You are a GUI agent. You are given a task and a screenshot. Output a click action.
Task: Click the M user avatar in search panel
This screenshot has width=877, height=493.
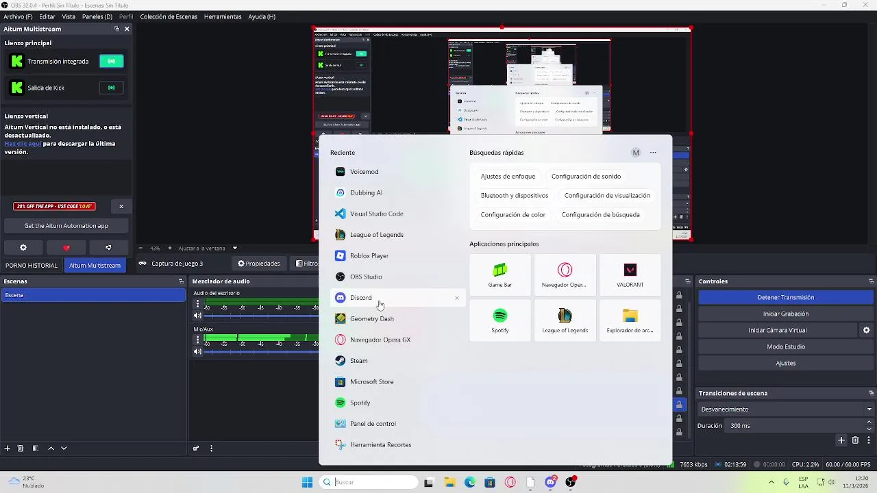[x=636, y=153]
